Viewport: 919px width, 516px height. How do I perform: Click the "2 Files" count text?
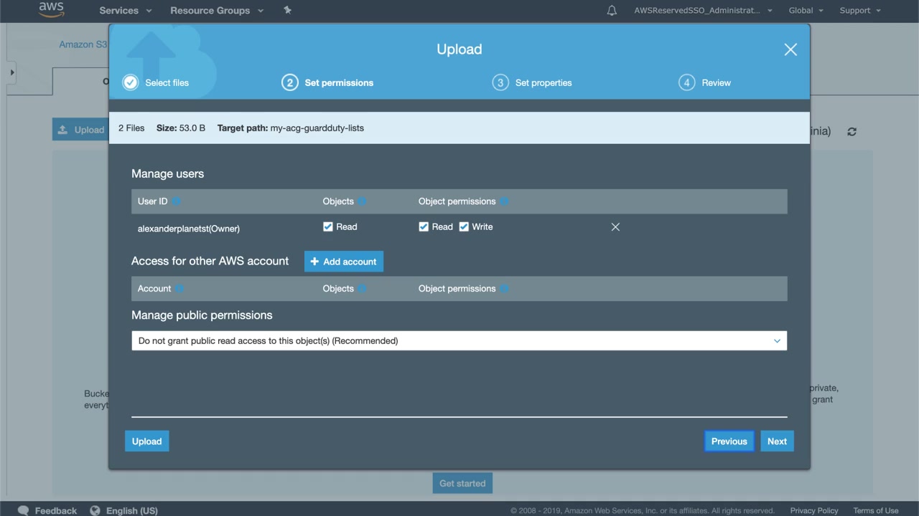click(x=131, y=128)
